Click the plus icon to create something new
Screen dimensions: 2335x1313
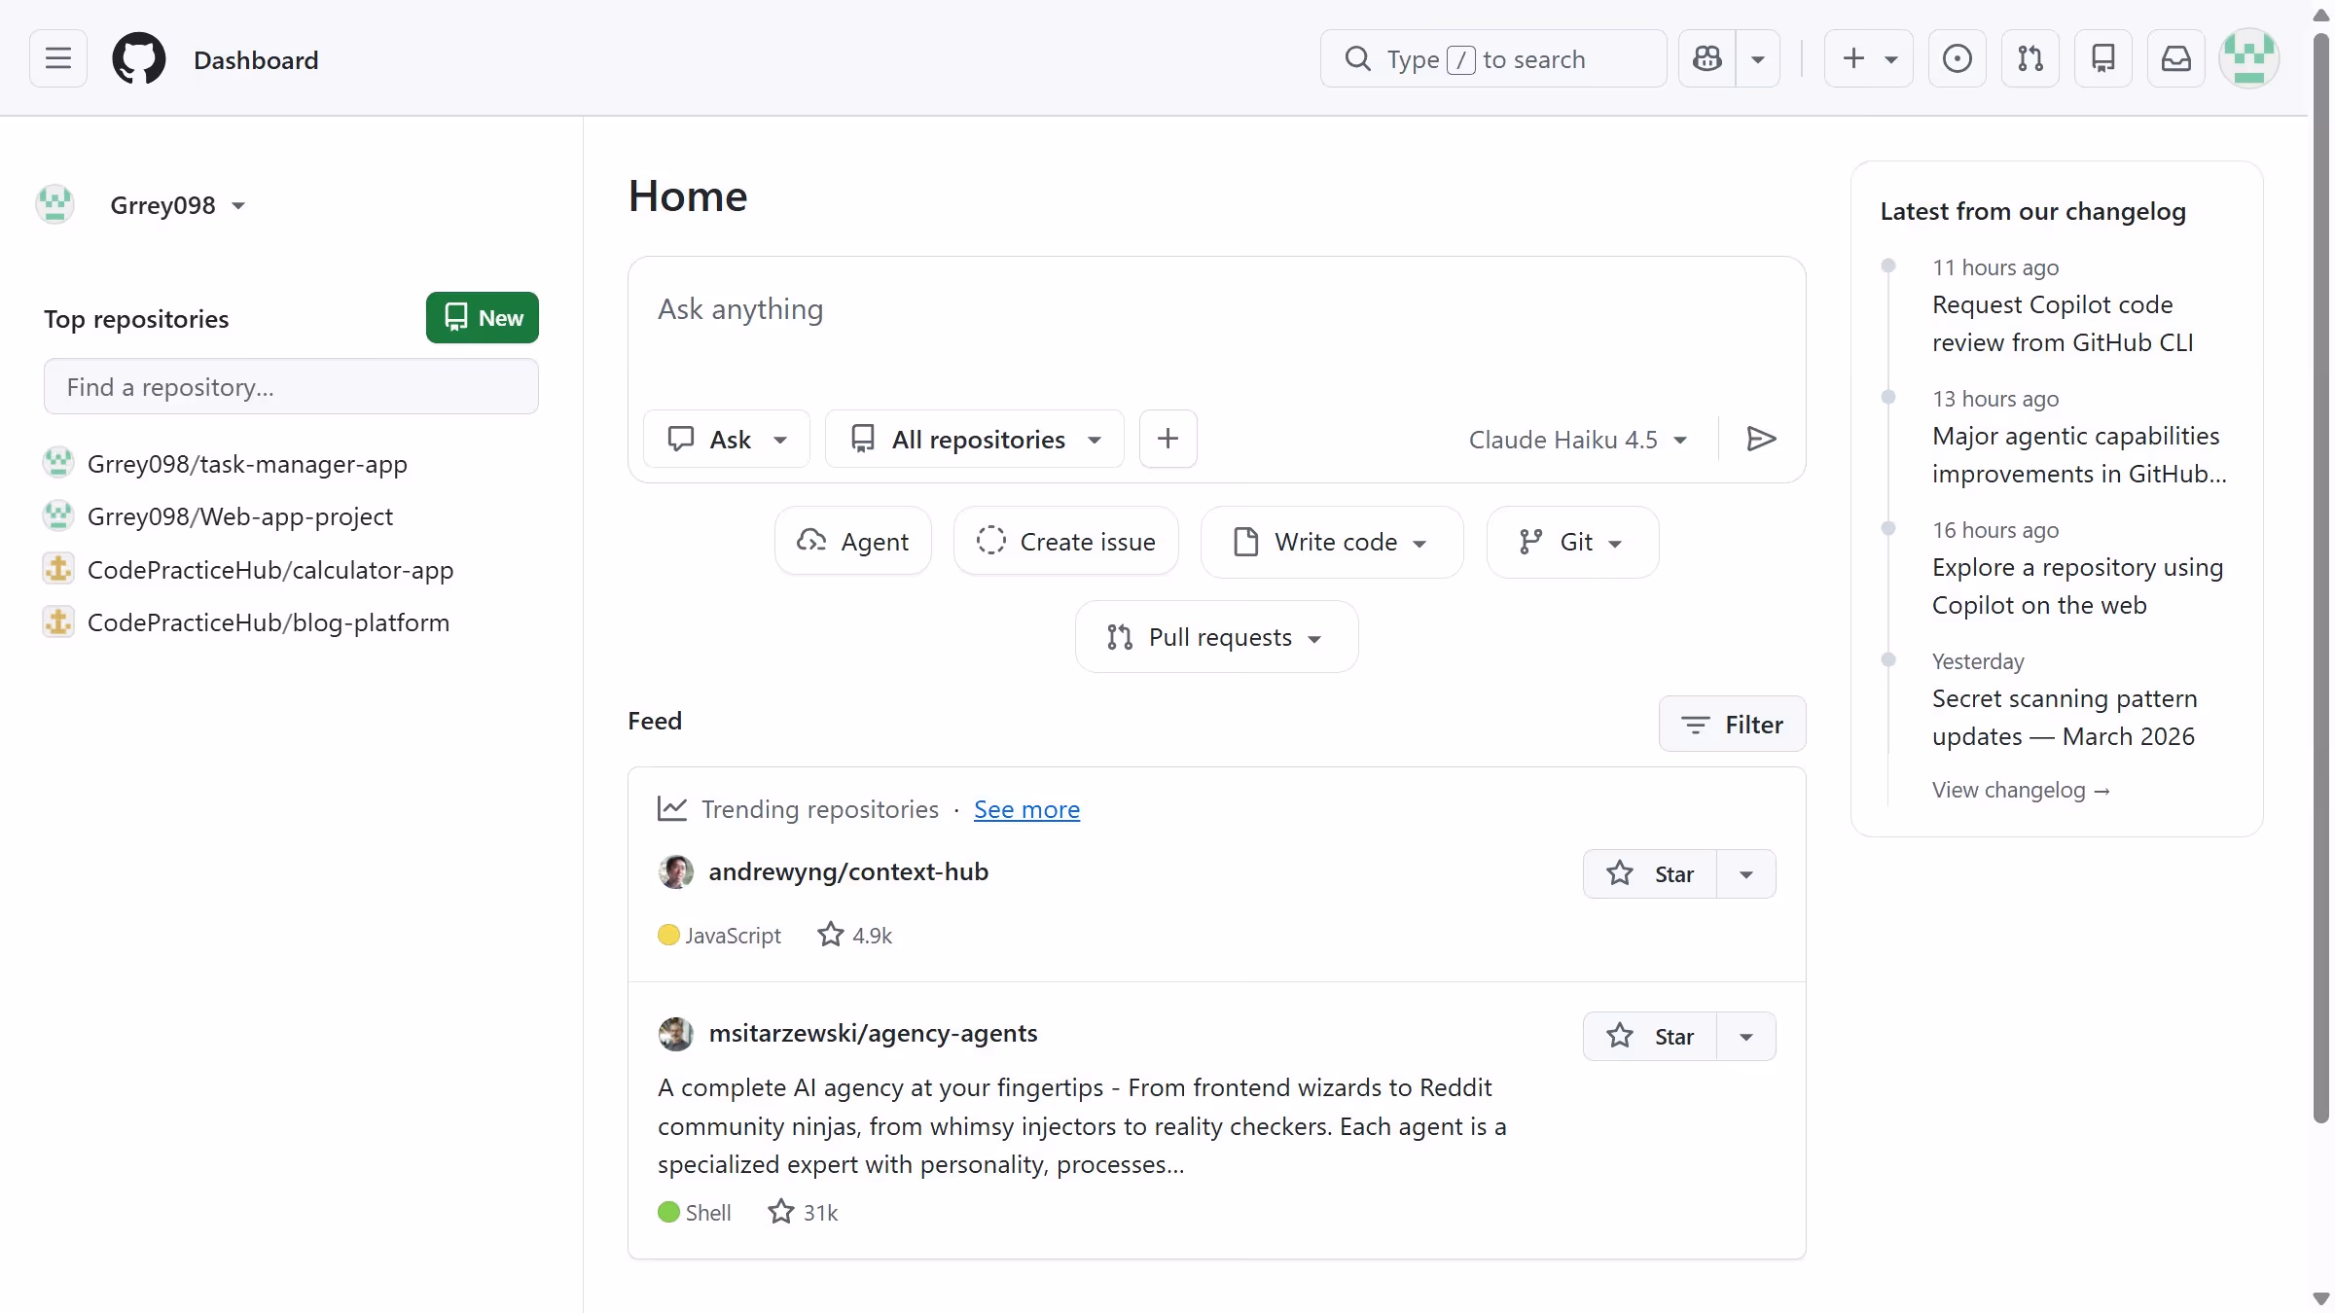(x=1850, y=58)
